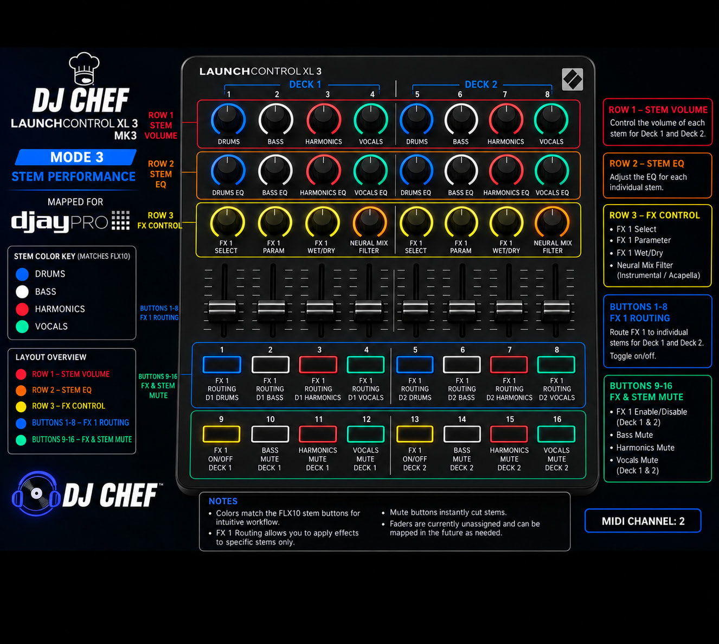Select Deck 1 VOCALS stem volume knob
The image size is (719, 644).
pos(371,119)
